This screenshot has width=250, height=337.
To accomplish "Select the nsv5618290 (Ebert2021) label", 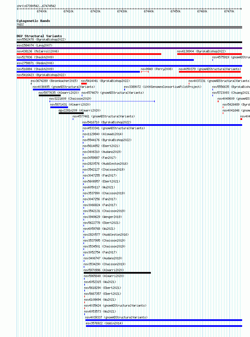I will pyautogui.click(x=103, y=288).
